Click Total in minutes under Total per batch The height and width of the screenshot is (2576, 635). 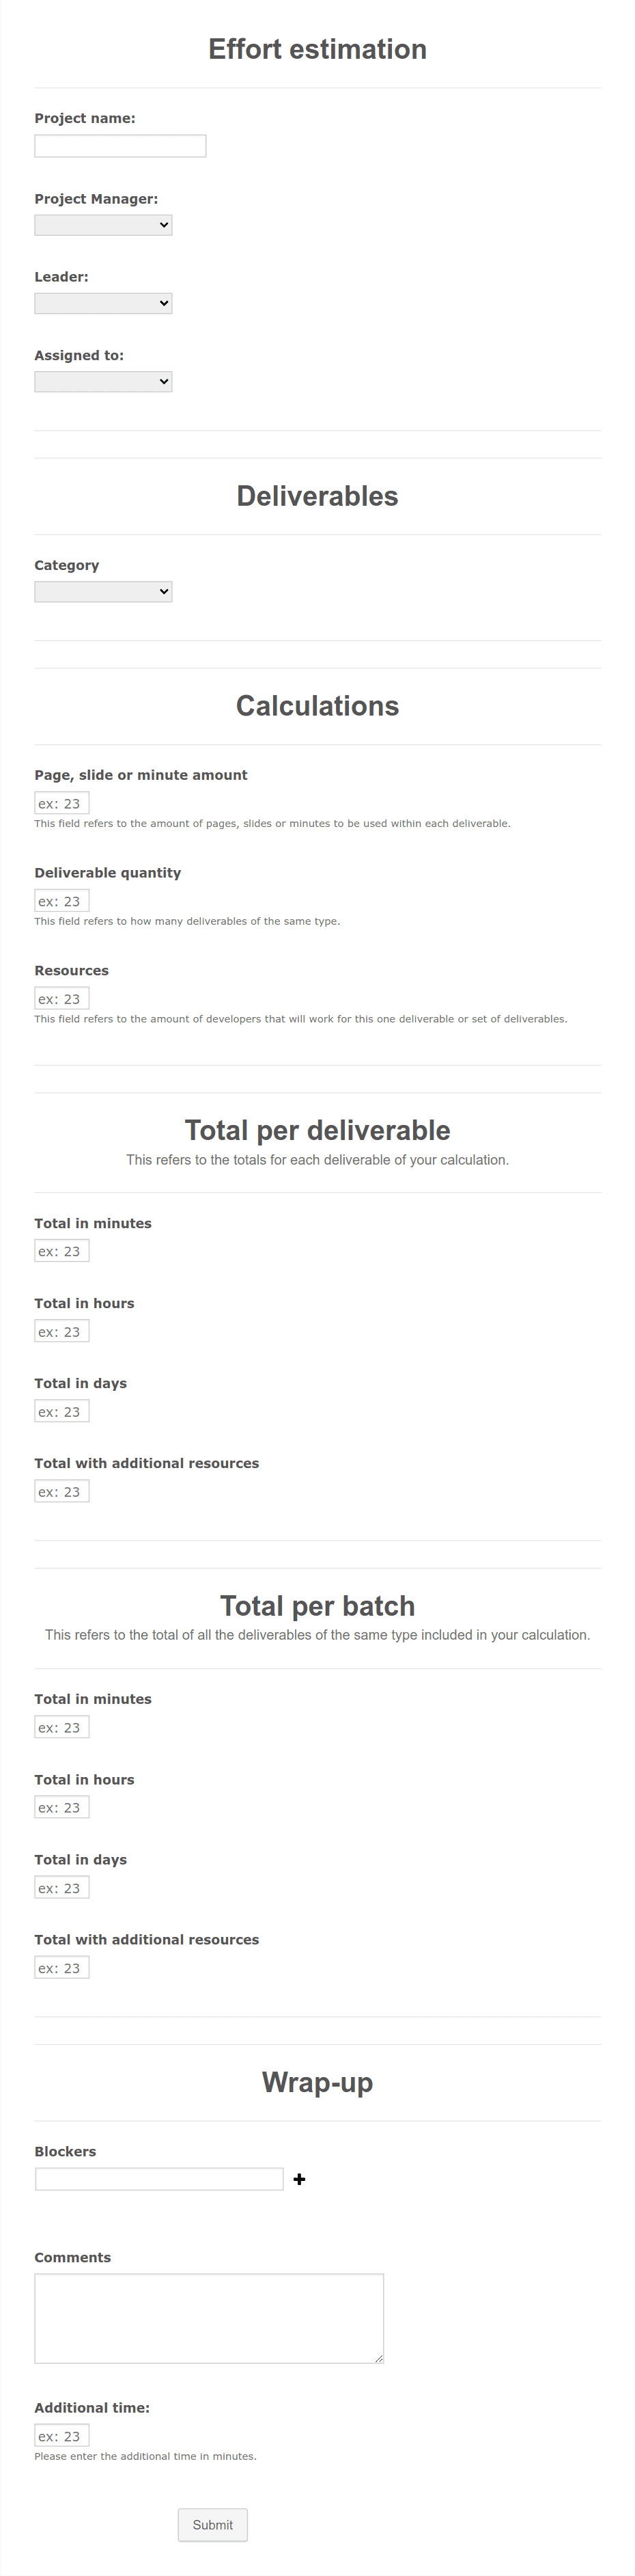pyautogui.click(x=62, y=1726)
